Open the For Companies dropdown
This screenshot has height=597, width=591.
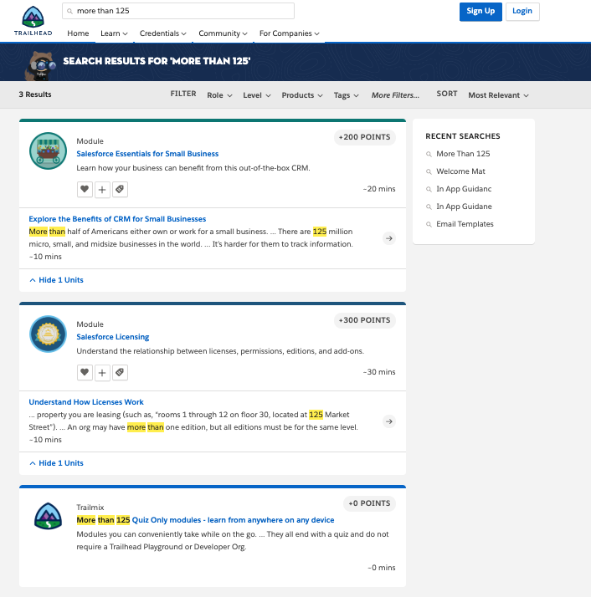coord(290,33)
